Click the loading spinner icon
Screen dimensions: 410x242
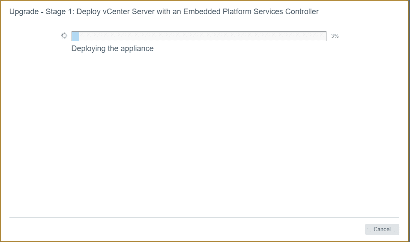[64, 36]
